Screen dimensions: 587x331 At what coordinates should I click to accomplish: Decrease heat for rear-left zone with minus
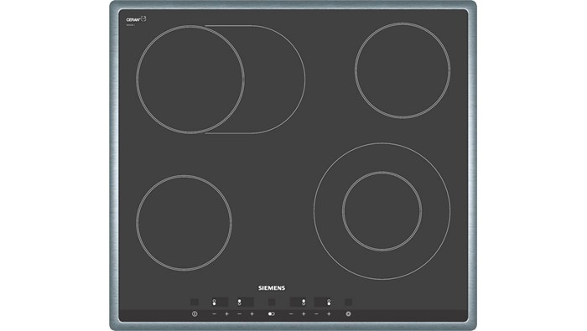240,313
